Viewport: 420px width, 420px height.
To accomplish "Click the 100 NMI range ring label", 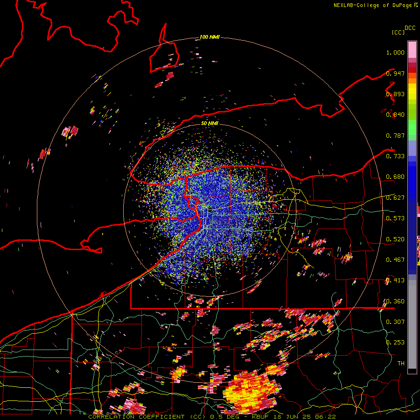I will pos(210,37).
